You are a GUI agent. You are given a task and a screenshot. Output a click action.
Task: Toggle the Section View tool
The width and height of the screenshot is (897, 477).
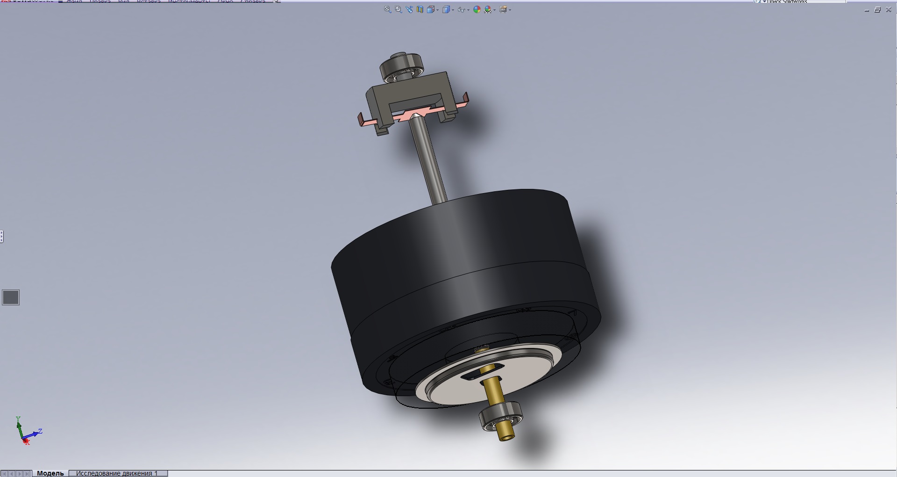(420, 9)
